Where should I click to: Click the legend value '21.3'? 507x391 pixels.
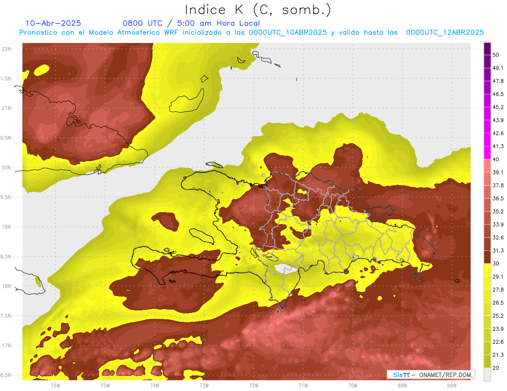[x=498, y=355]
